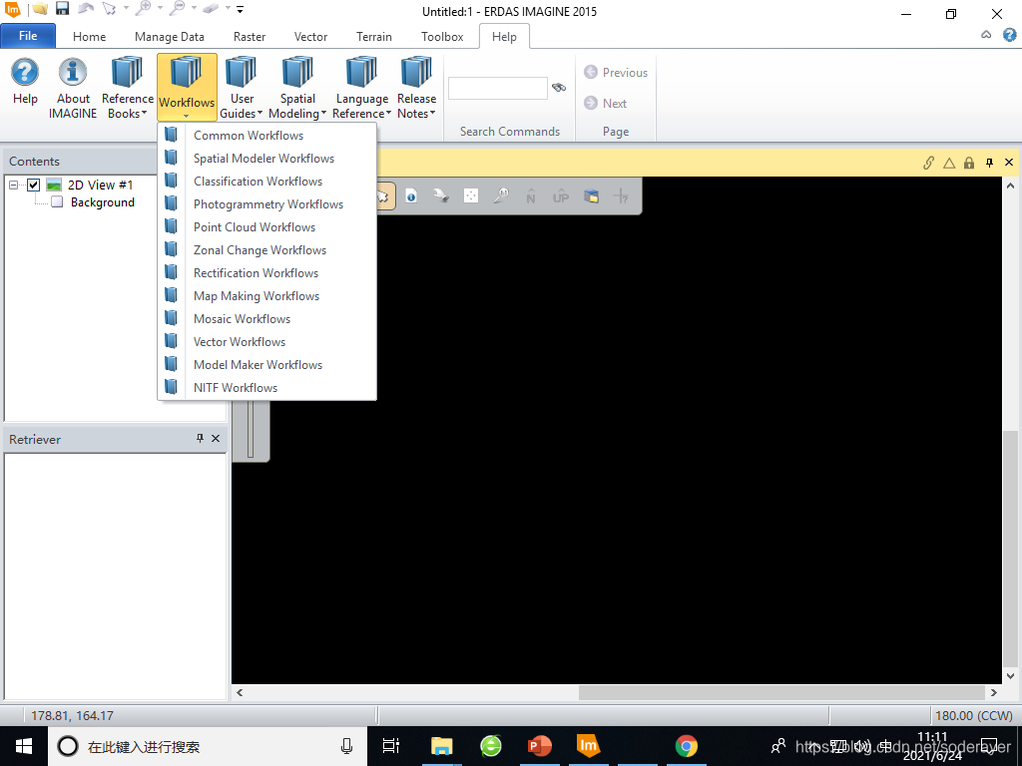Expand the Language Reference dropdown
1022x766 pixels.
click(x=361, y=88)
